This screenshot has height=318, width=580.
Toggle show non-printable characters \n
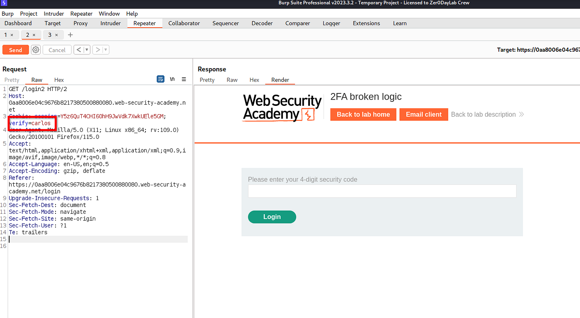(x=172, y=79)
